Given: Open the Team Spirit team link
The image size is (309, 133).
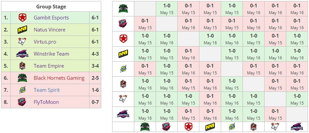Looking at the screenshot, I should (x=47, y=90).
